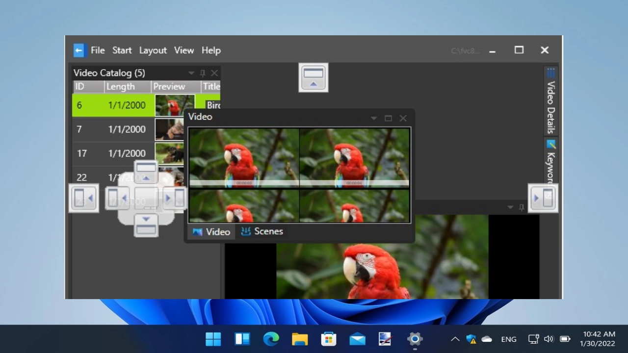
Task: Choose the dock-left option in the docking compass
Action: coord(117,198)
